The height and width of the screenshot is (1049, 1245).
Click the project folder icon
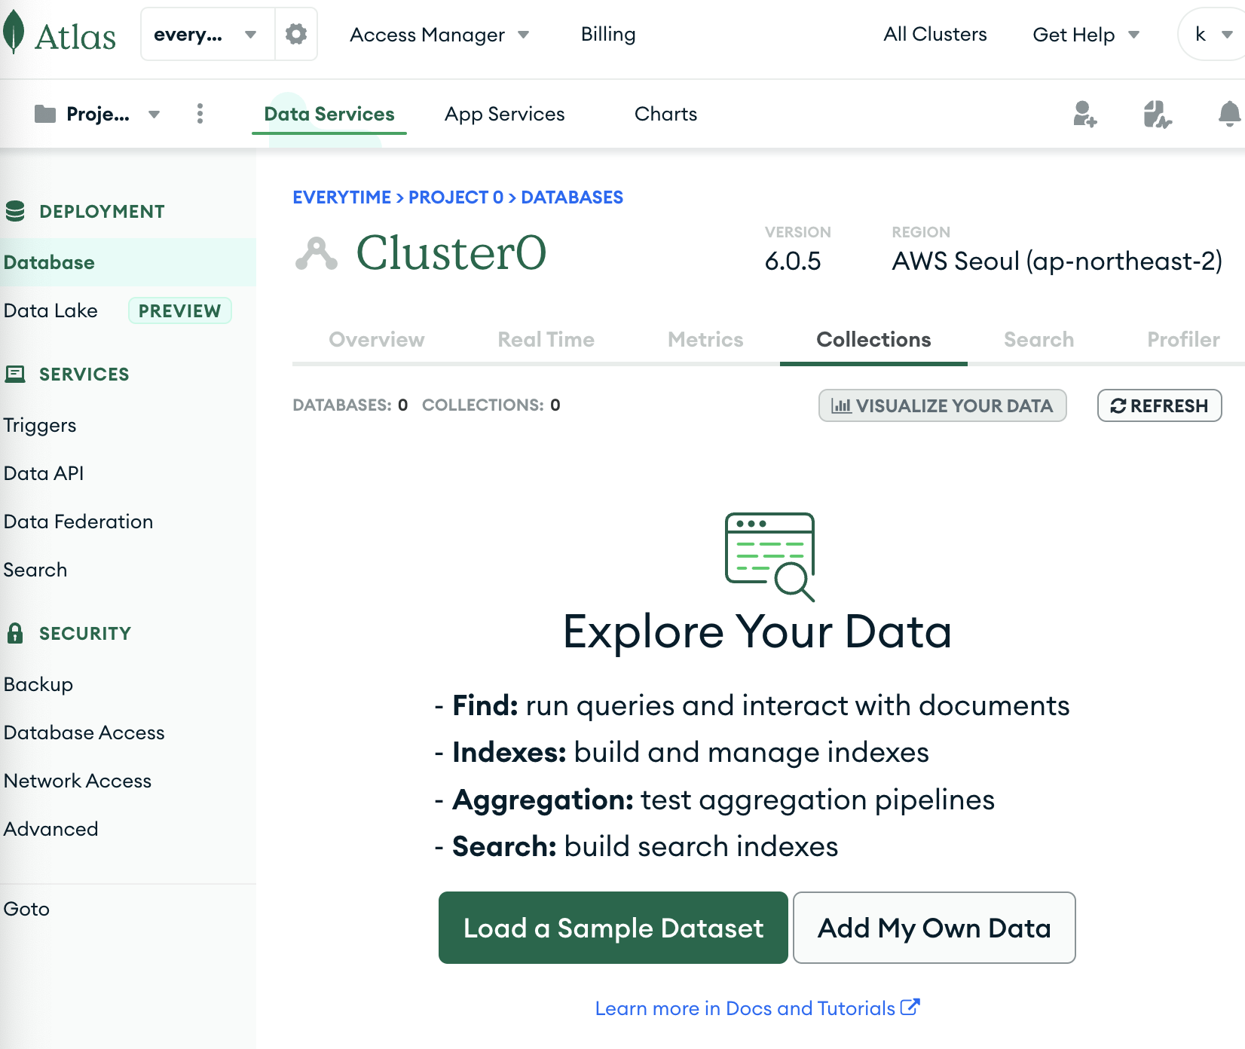click(x=45, y=114)
